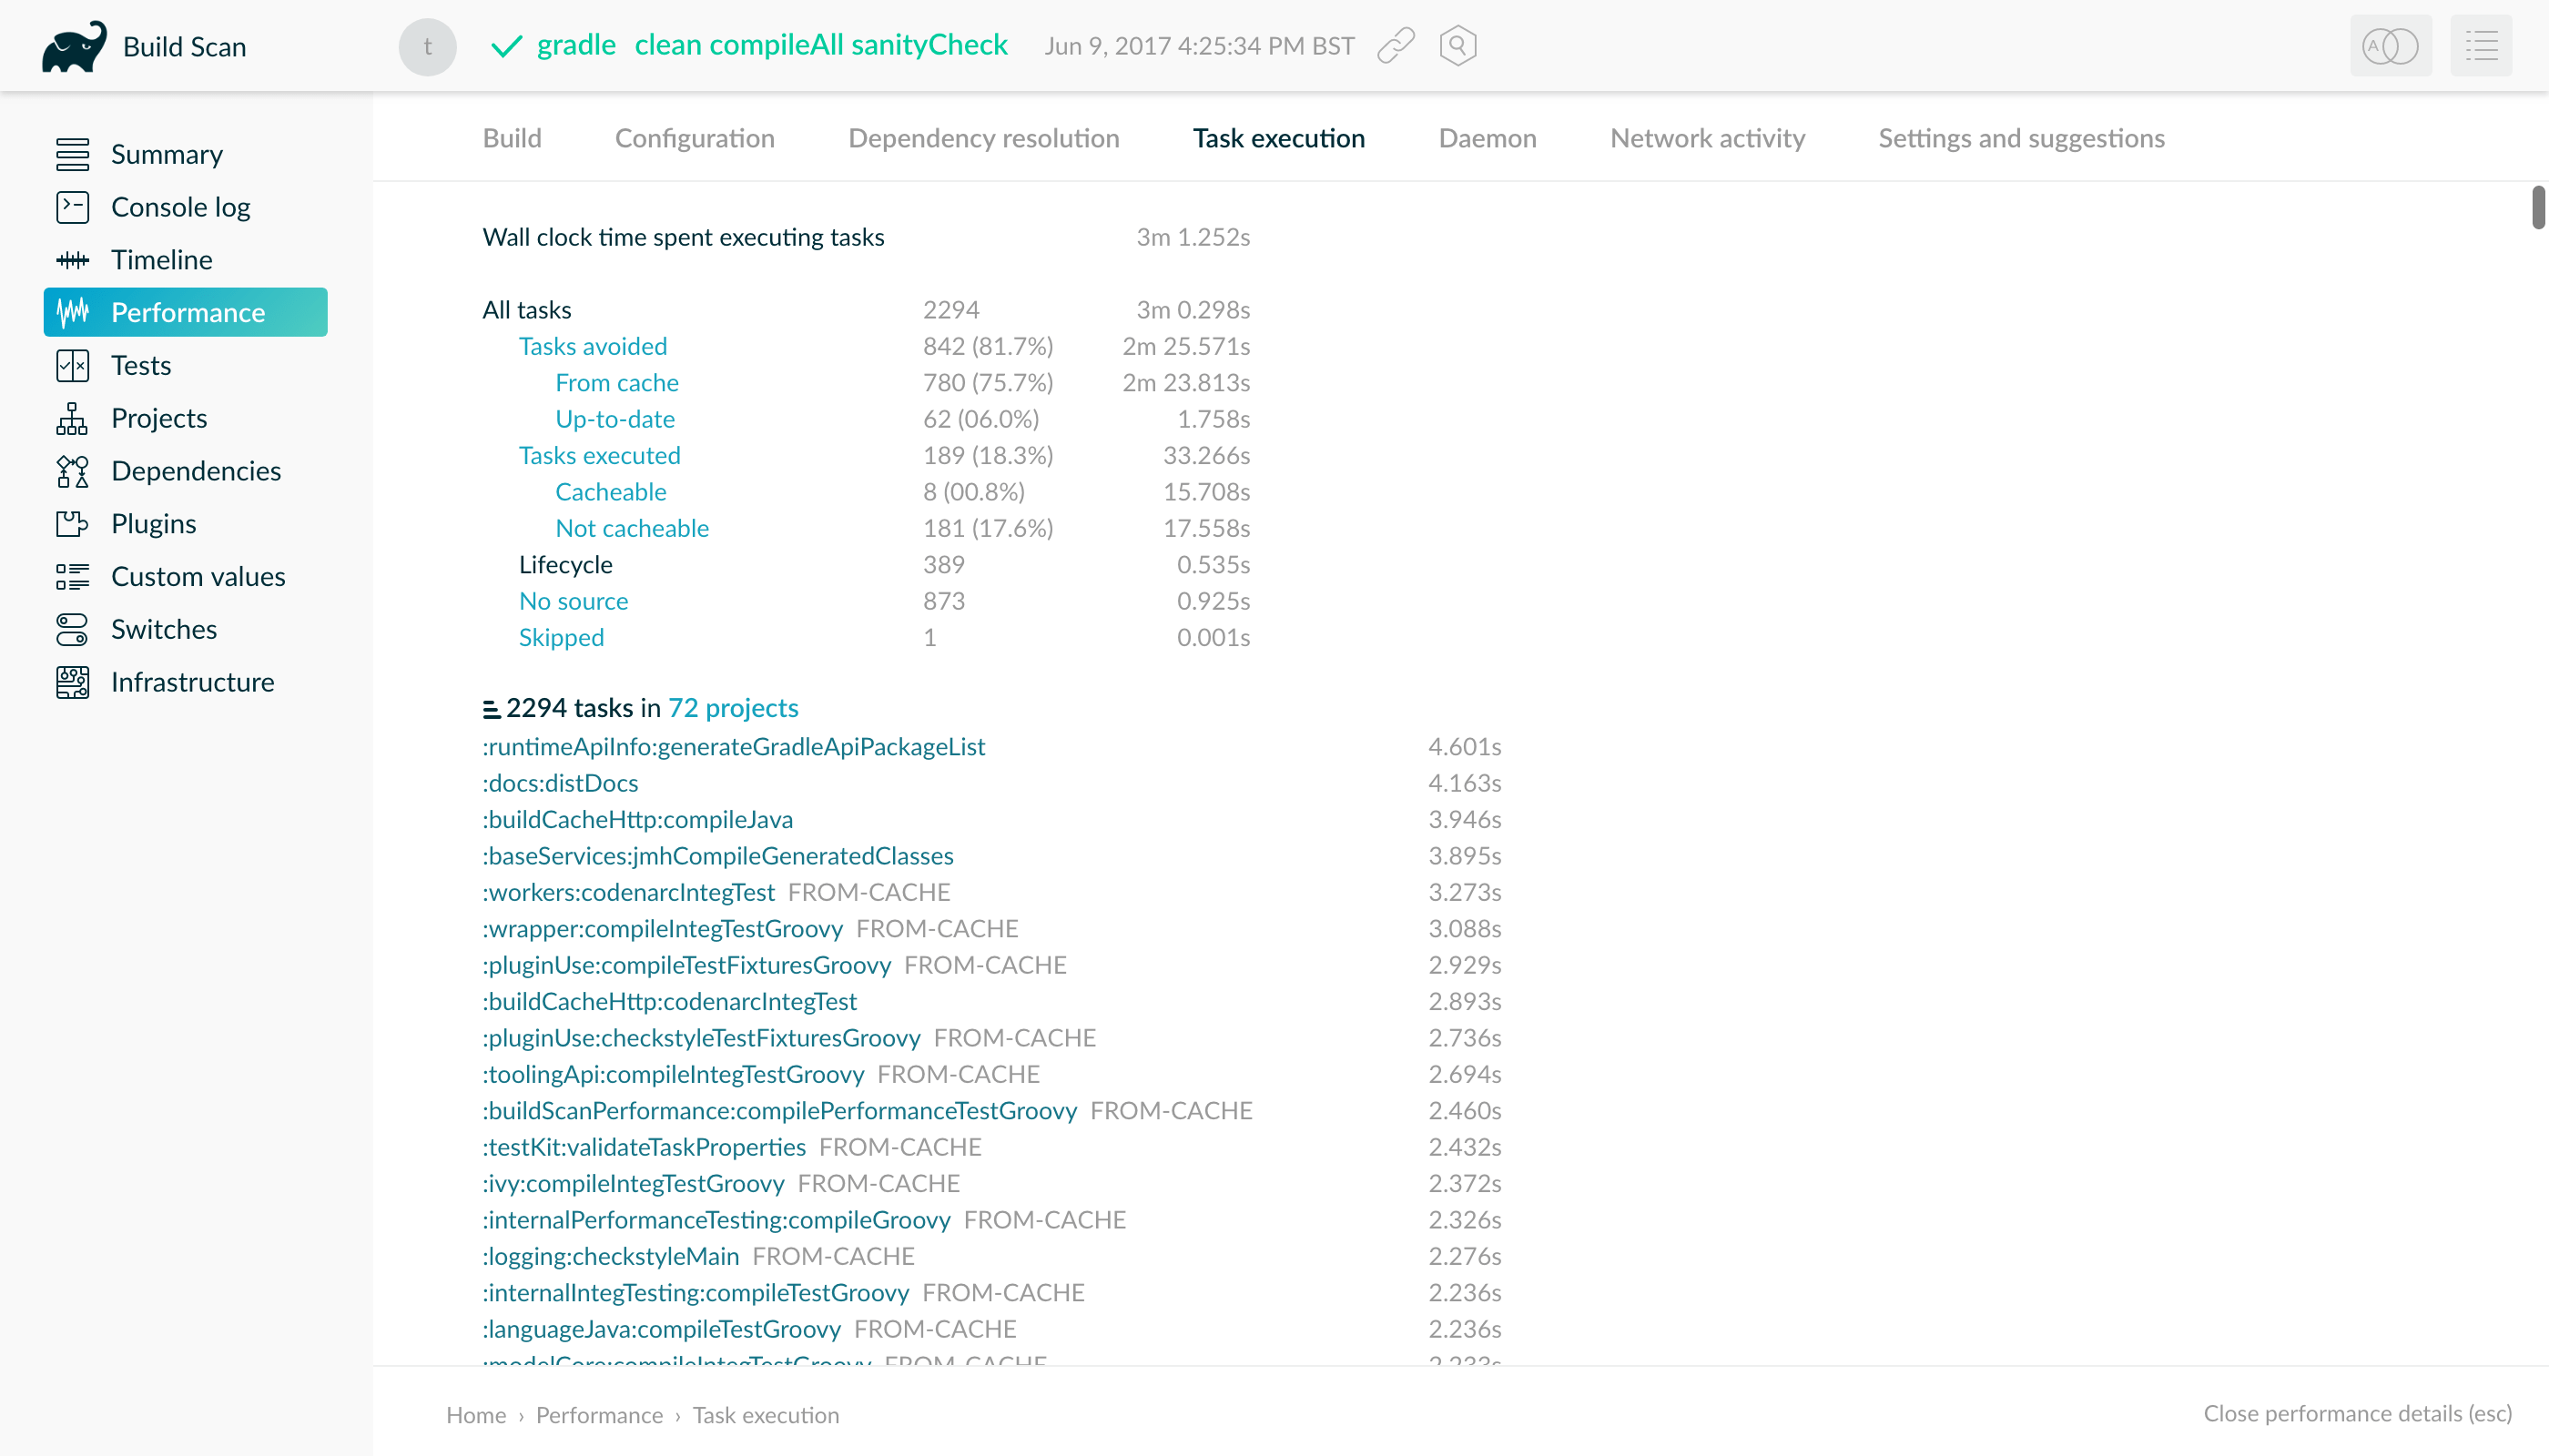Click Close performance details (esc)
This screenshot has width=2549, height=1456.
coord(2357,1413)
